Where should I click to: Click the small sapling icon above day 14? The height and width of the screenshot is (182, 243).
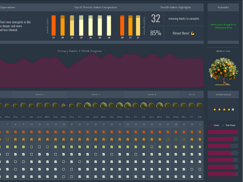tap(63, 106)
